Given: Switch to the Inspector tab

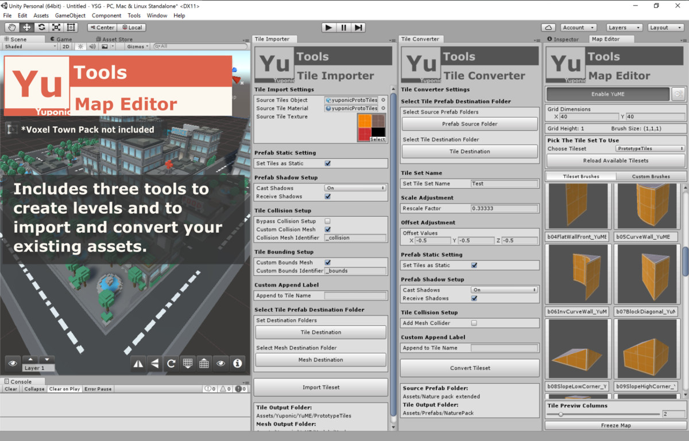Looking at the screenshot, I should pyautogui.click(x=563, y=39).
